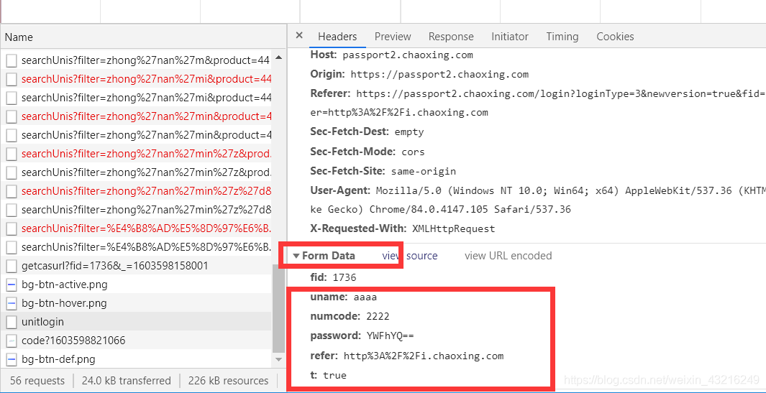Click the view source link
This screenshot has height=393, width=766.
point(409,256)
